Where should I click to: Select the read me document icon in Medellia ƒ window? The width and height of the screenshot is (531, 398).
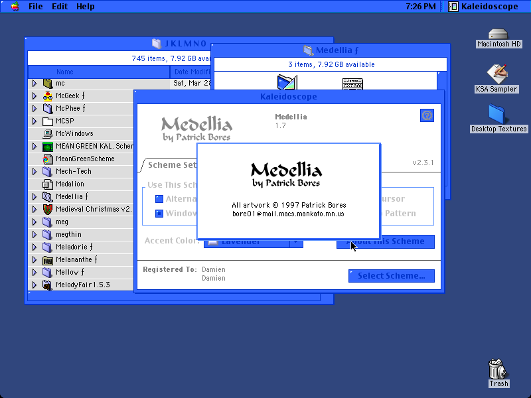pos(352,84)
